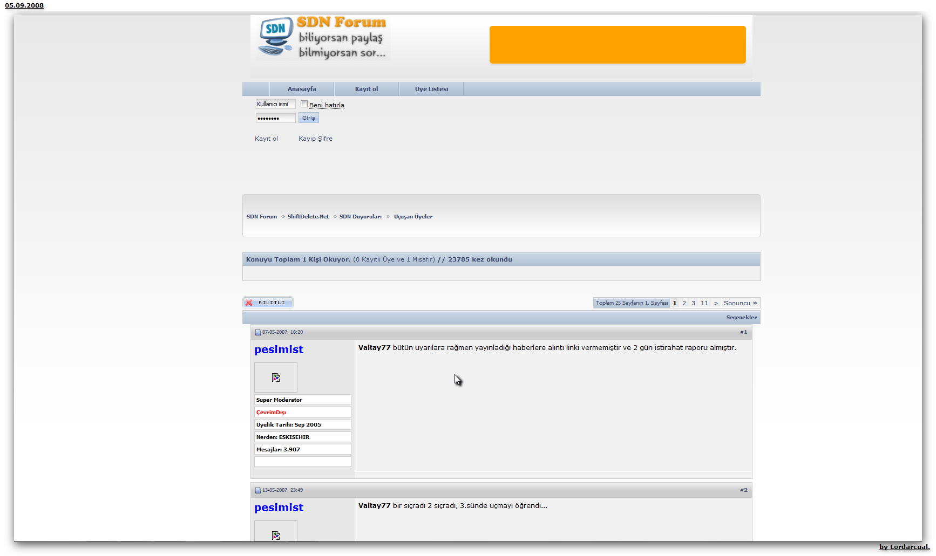936x556 pixels.
Task: Click the 'Super Moderator' rank text
Action: [x=279, y=400]
